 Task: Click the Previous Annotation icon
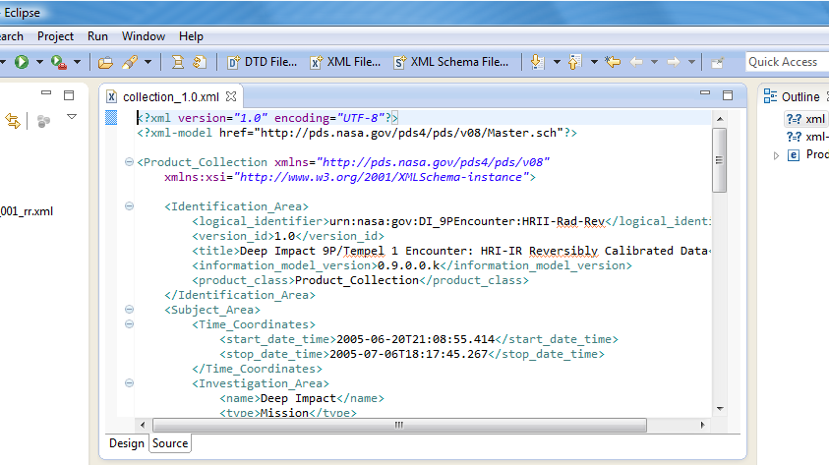[574, 62]
